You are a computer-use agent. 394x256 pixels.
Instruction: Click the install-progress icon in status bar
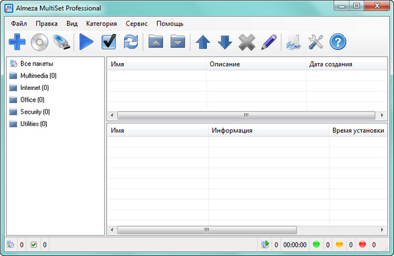(265, 244)
